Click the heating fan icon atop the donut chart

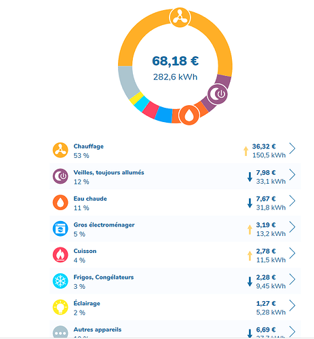coord(180,18)
